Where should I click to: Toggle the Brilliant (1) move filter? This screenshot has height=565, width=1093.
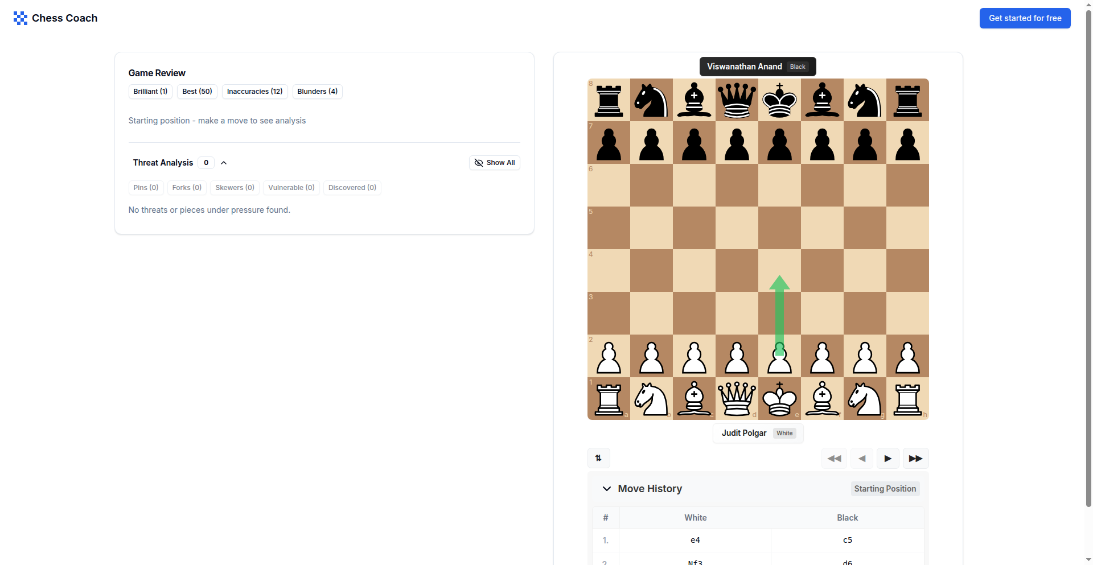150,92
